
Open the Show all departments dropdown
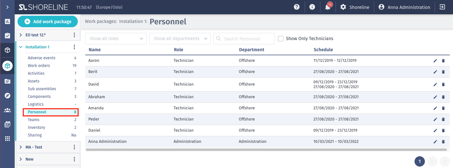(180, 39)
